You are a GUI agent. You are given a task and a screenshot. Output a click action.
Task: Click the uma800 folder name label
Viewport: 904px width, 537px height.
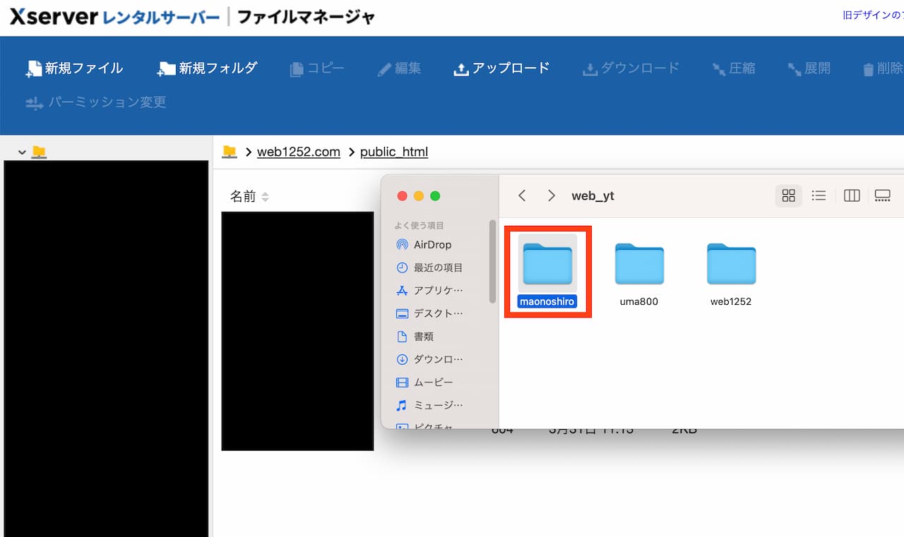point(639,301)
